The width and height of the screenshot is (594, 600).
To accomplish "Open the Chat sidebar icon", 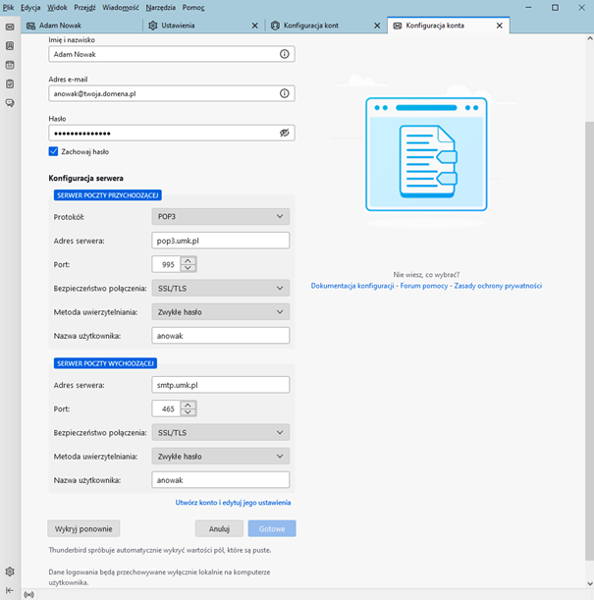I will point(10,103).
